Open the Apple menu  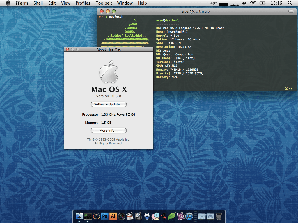pyautogui.click(x=8, y=3)
